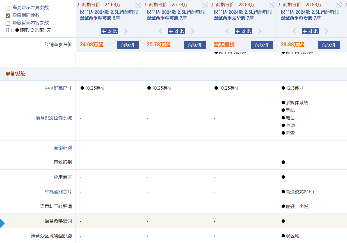Click 厂商指导价：25.78万 header text
347x243 pixels.
point(166,4)
